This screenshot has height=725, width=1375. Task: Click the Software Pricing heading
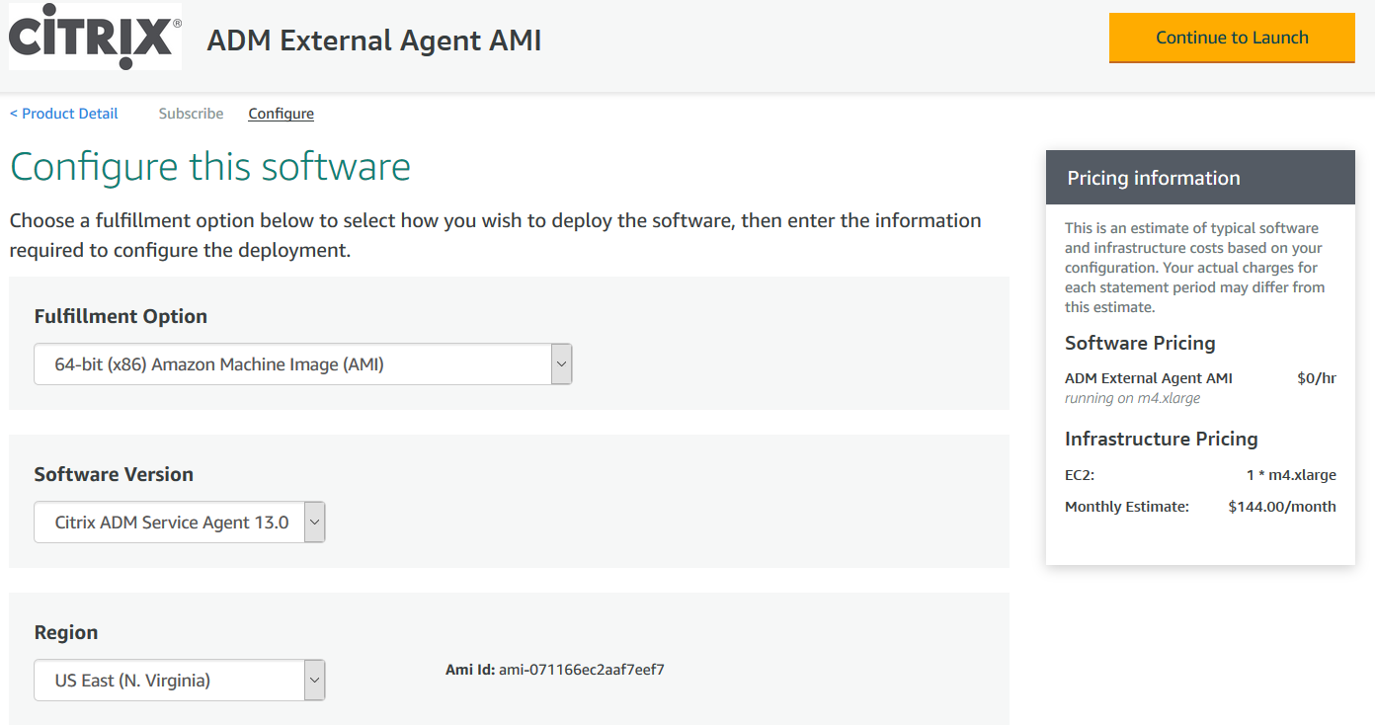(x=1140, y=343)
